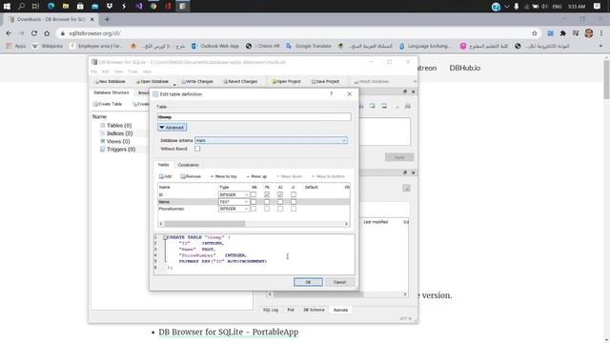Click Write Changes toolbar button
The height and width of the screenshot is (343, 610).
tap(197, 82)
